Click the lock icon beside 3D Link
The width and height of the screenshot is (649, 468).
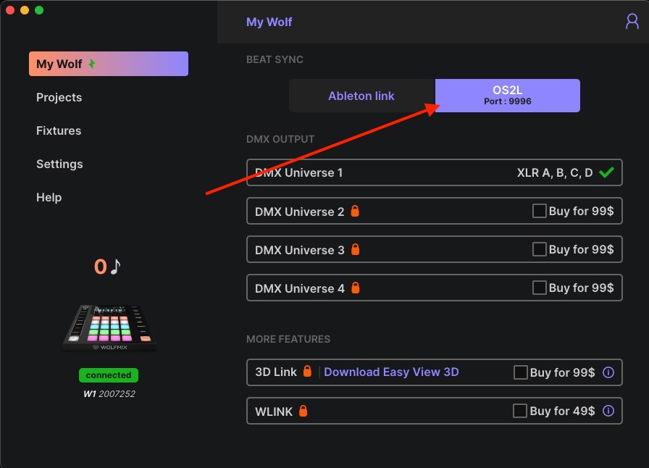click(307, 371)
